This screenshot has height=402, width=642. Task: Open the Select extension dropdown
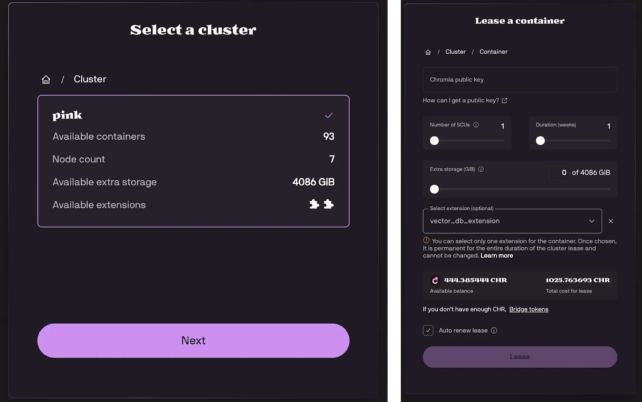[512, 221]
